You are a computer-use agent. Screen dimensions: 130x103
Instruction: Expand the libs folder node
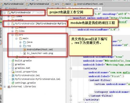(x=12, y=31)
